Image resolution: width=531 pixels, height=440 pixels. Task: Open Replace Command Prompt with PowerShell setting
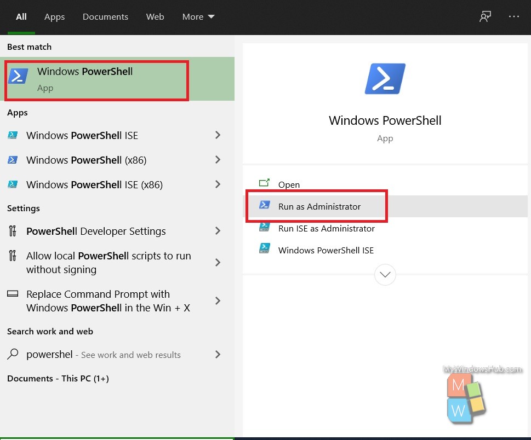tap(117, 300)
